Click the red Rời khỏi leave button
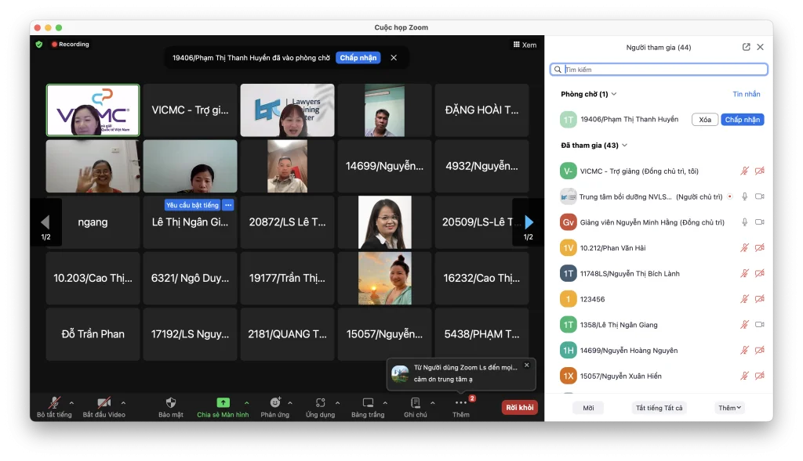The width and height of the screenshot is (803, 461). pyautogui.click(x=519, y=407)
